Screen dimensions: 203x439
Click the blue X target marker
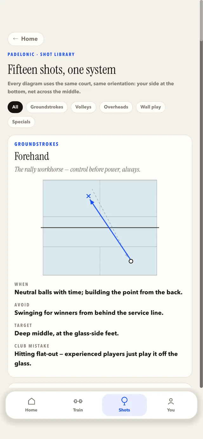point(88,196)
